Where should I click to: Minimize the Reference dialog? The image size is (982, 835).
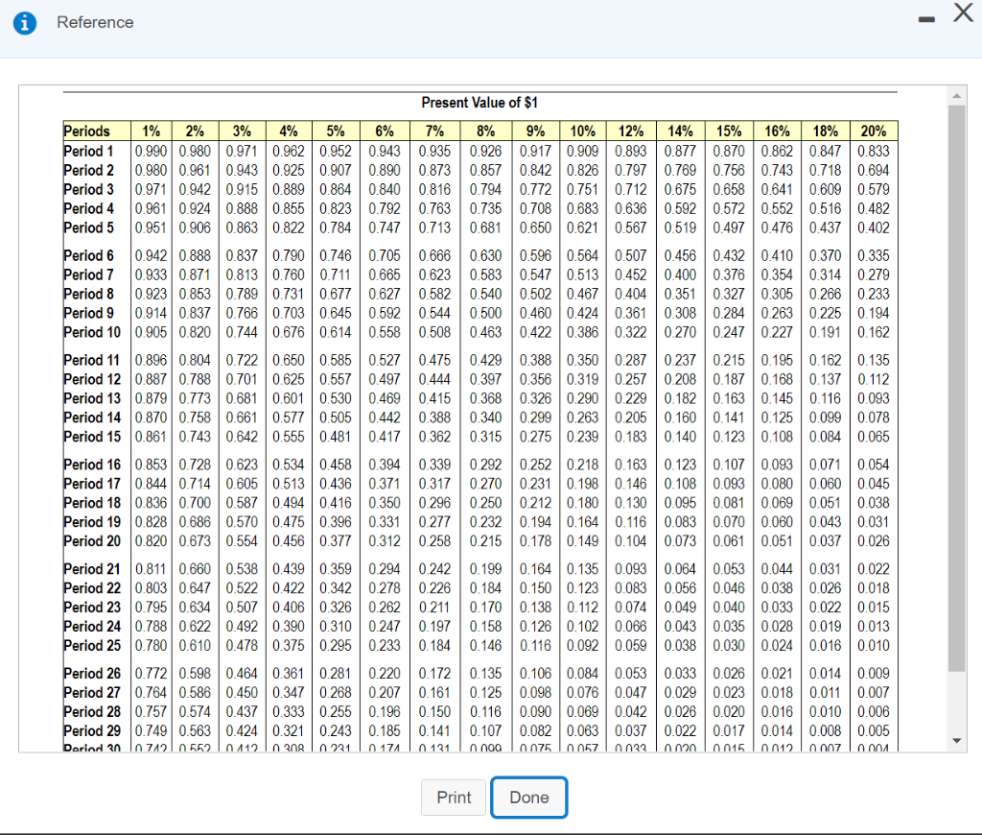pos(927,20)
